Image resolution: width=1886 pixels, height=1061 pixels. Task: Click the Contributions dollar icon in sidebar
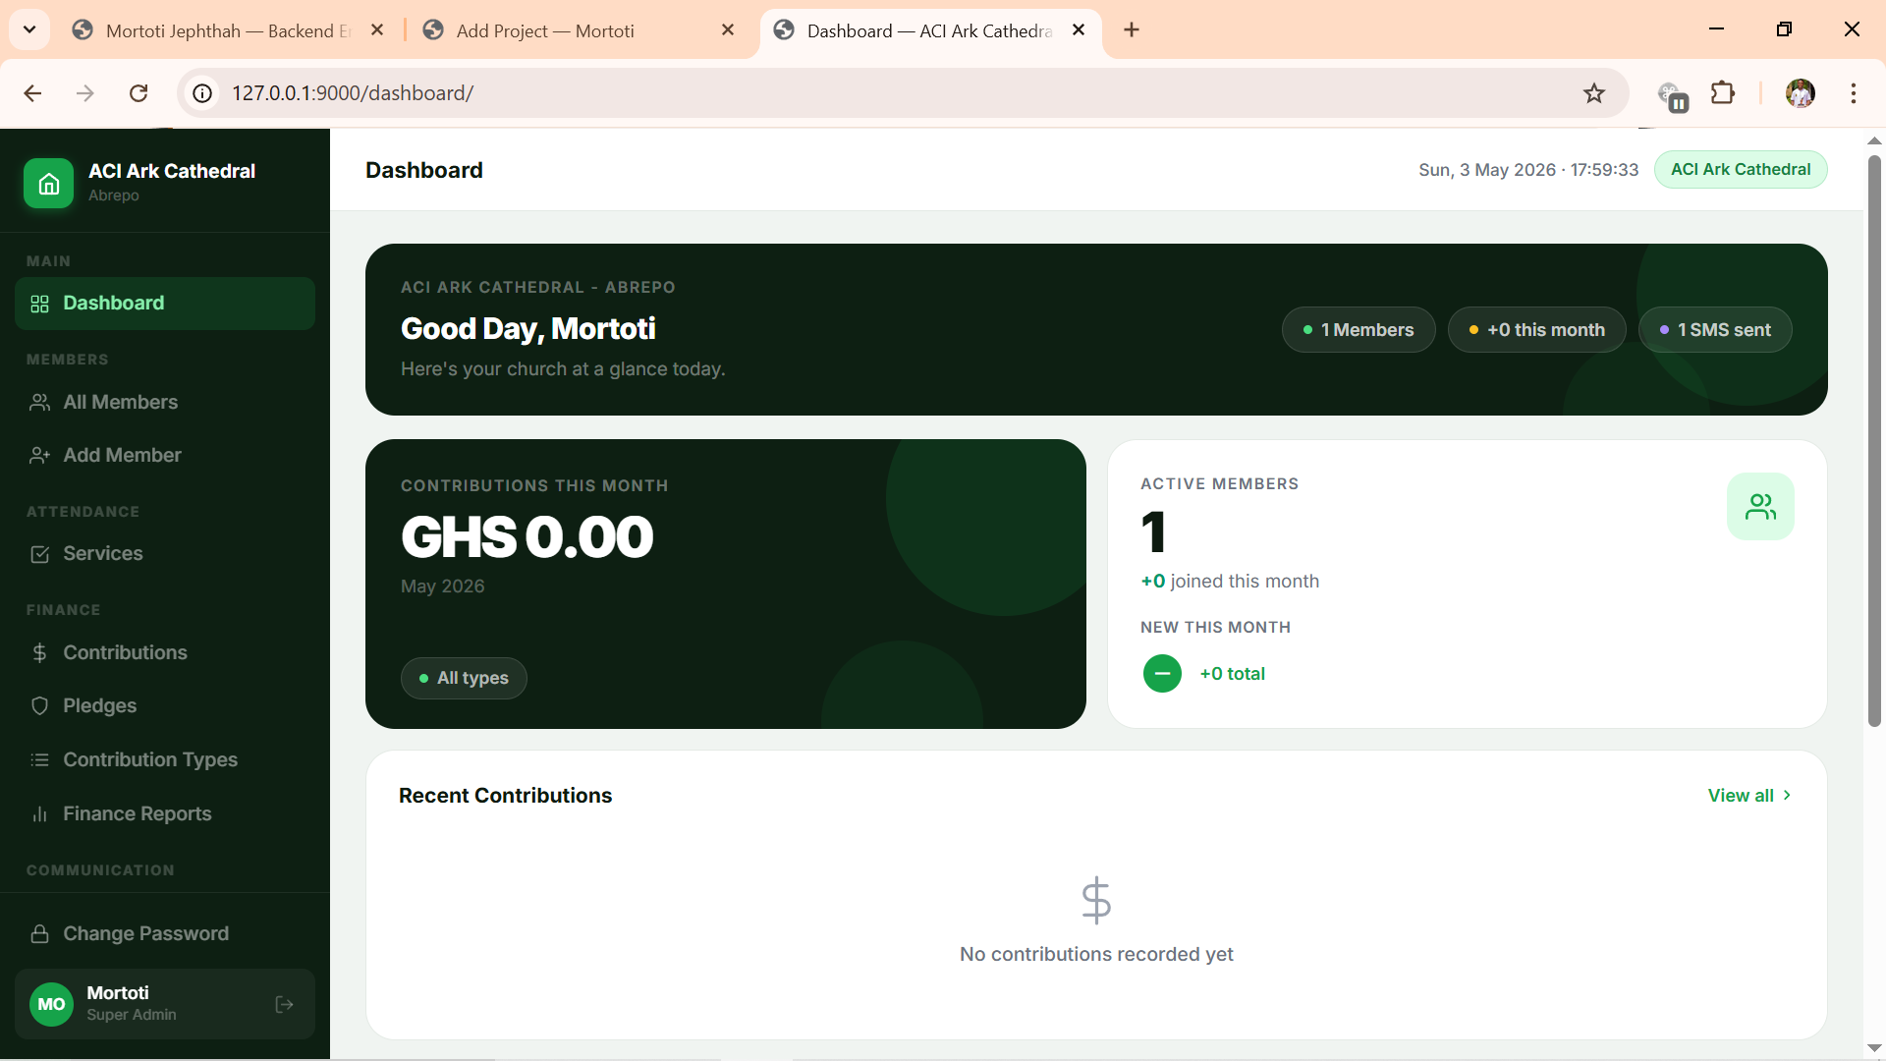tap(39, 653)
